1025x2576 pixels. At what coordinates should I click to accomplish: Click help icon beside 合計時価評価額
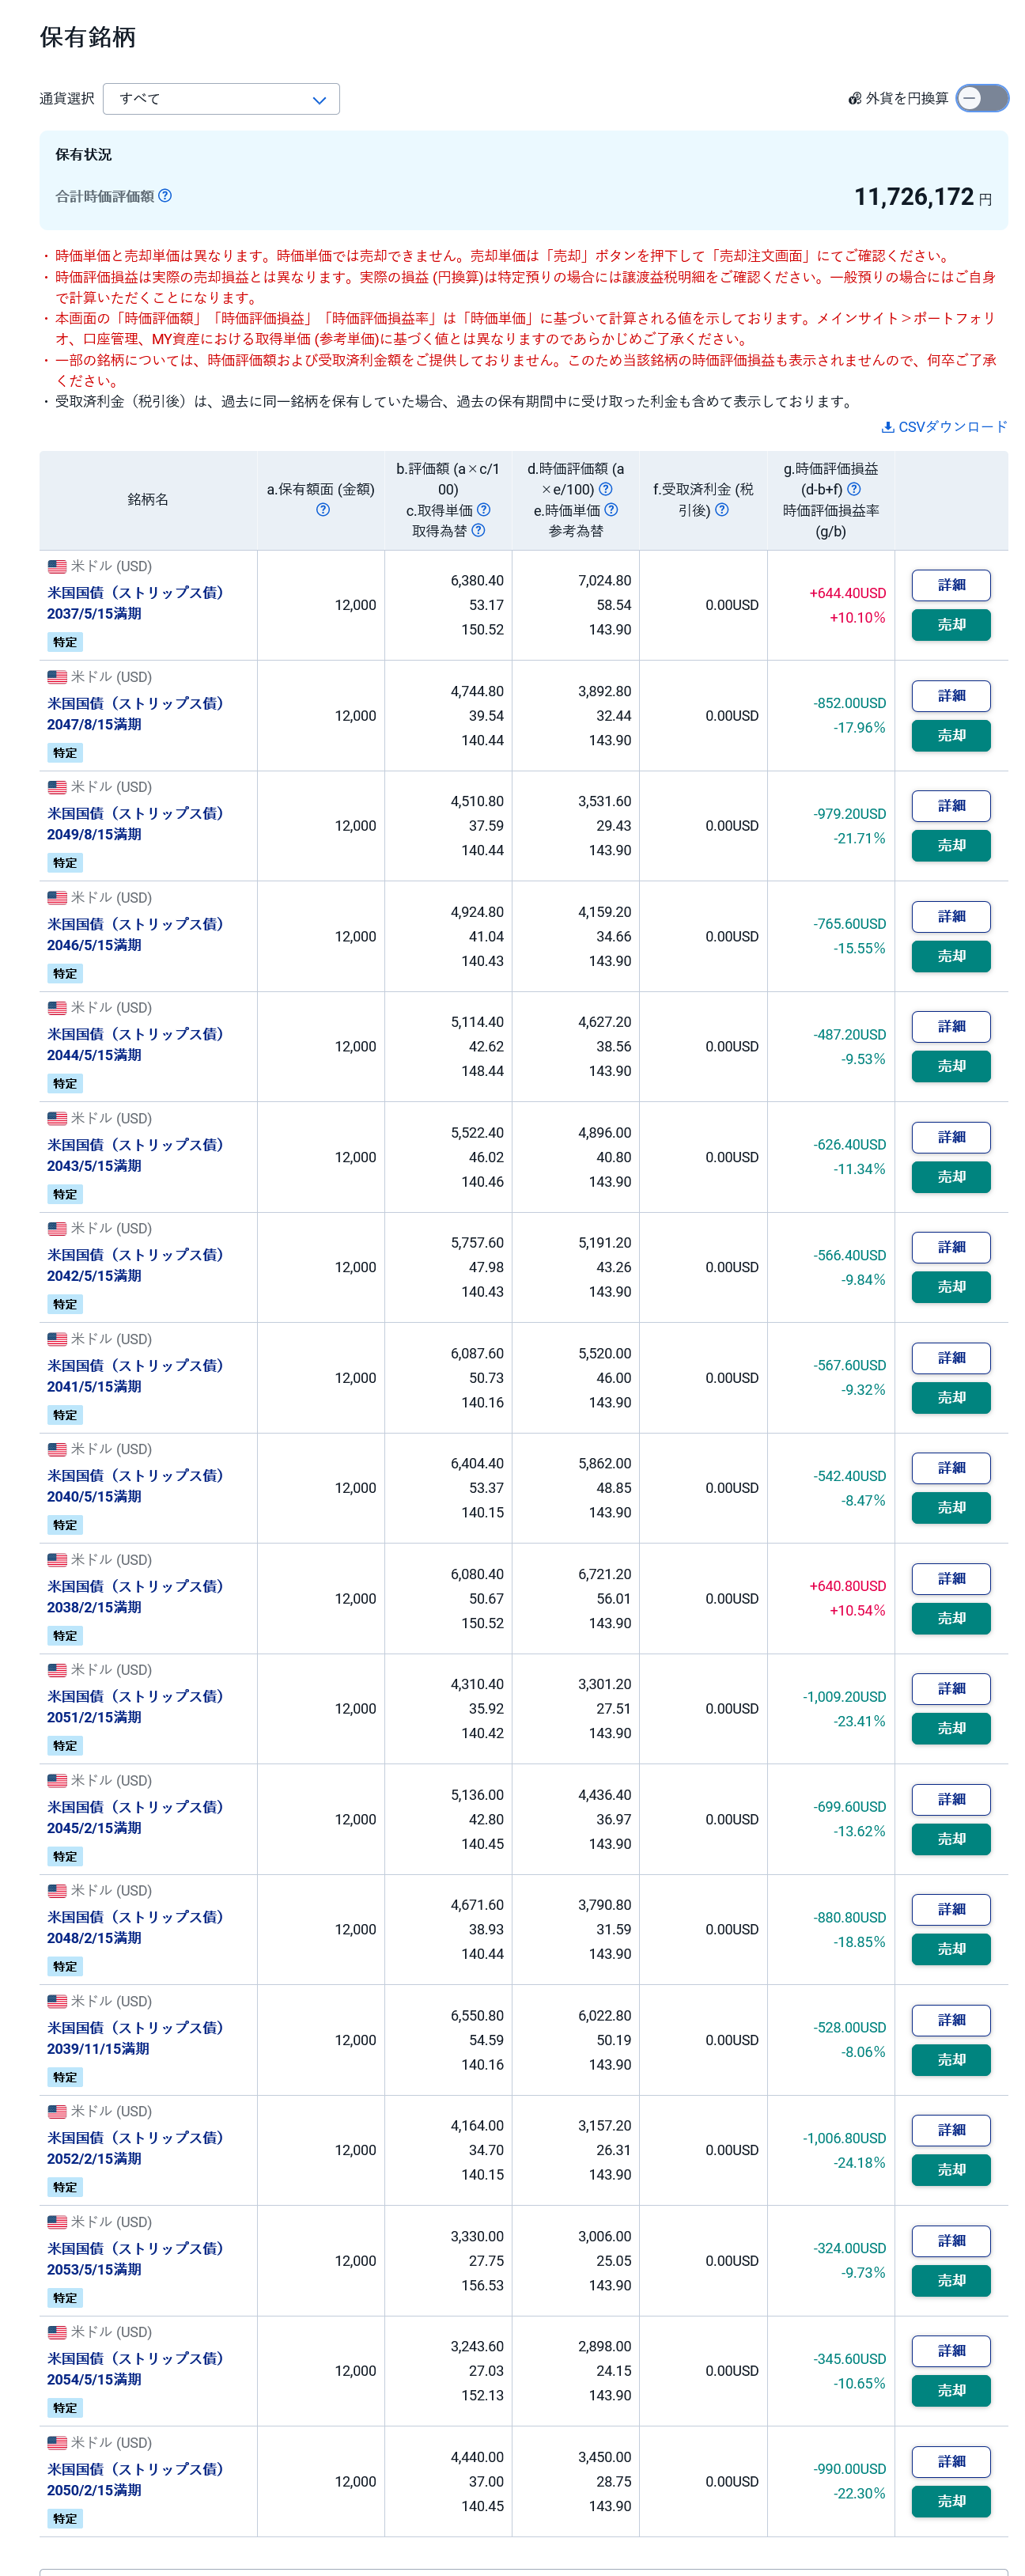165,196
